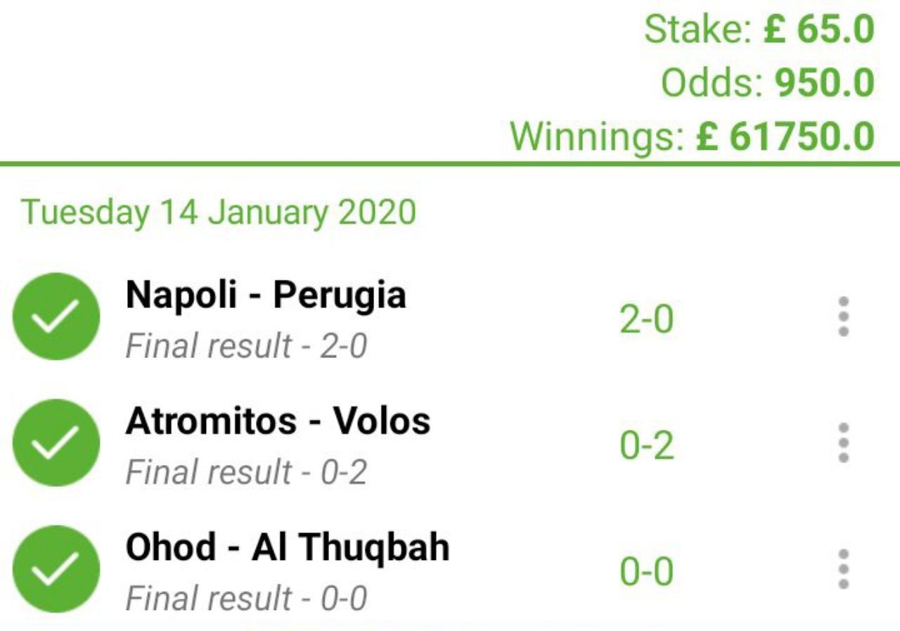Click the green checkmark beside Ohod - Al Thuqbah
The width and height of the screenshot is (900, 631).
56,568
